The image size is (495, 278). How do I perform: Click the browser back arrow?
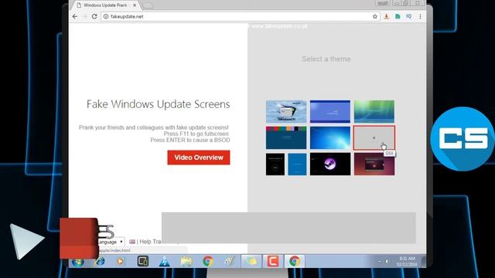(x=75, y=16)
